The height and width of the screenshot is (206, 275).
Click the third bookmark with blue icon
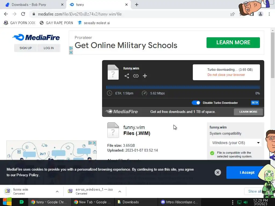pos(94,23)
